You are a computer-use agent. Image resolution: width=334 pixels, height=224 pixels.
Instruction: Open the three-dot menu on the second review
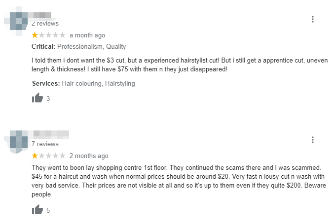[313, 140]
